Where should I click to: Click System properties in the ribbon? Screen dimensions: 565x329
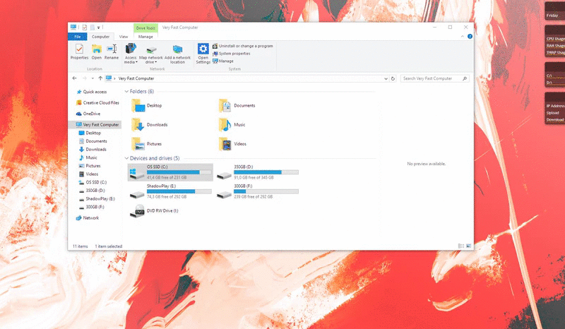coord(231,54)
